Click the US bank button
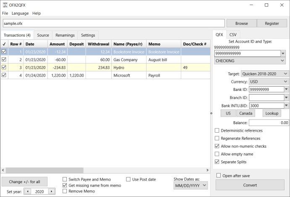290x197 pixels. 228,113
